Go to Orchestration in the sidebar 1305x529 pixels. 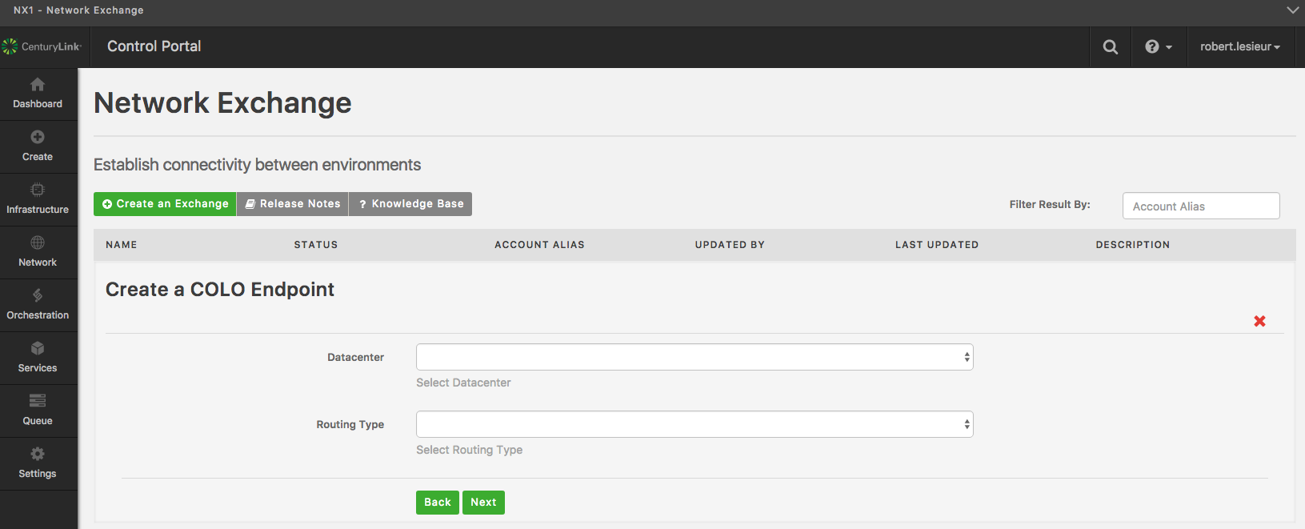[x=38, y=305]
